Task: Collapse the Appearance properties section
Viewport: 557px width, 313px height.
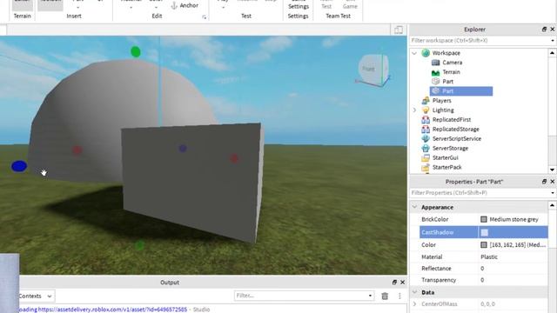Action: pos(414,207)
